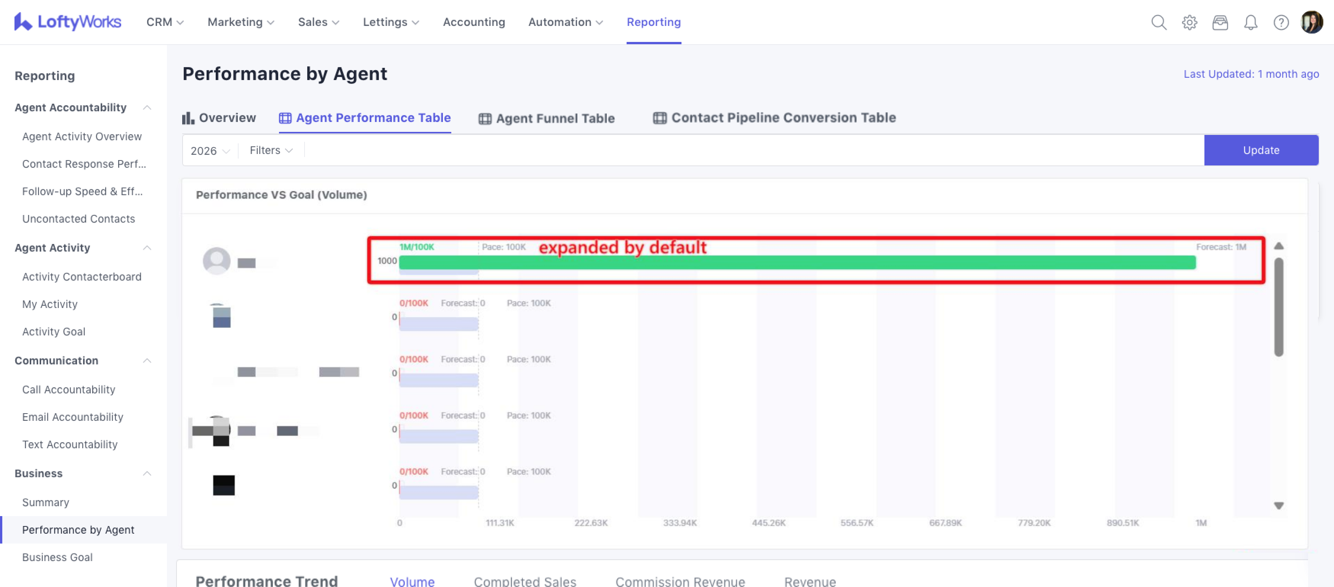The width and height of the screenshot is (1334, 587).
Task: Open the Business Goal sidebar link
Action: tap(58, 557)
